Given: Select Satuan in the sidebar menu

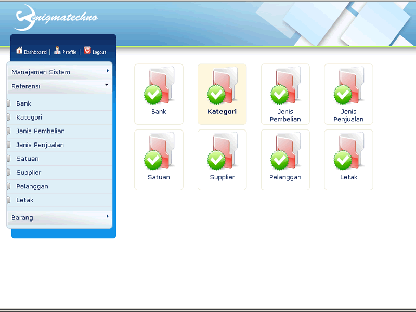Looking at the screenshot, I should coord(59,159).
